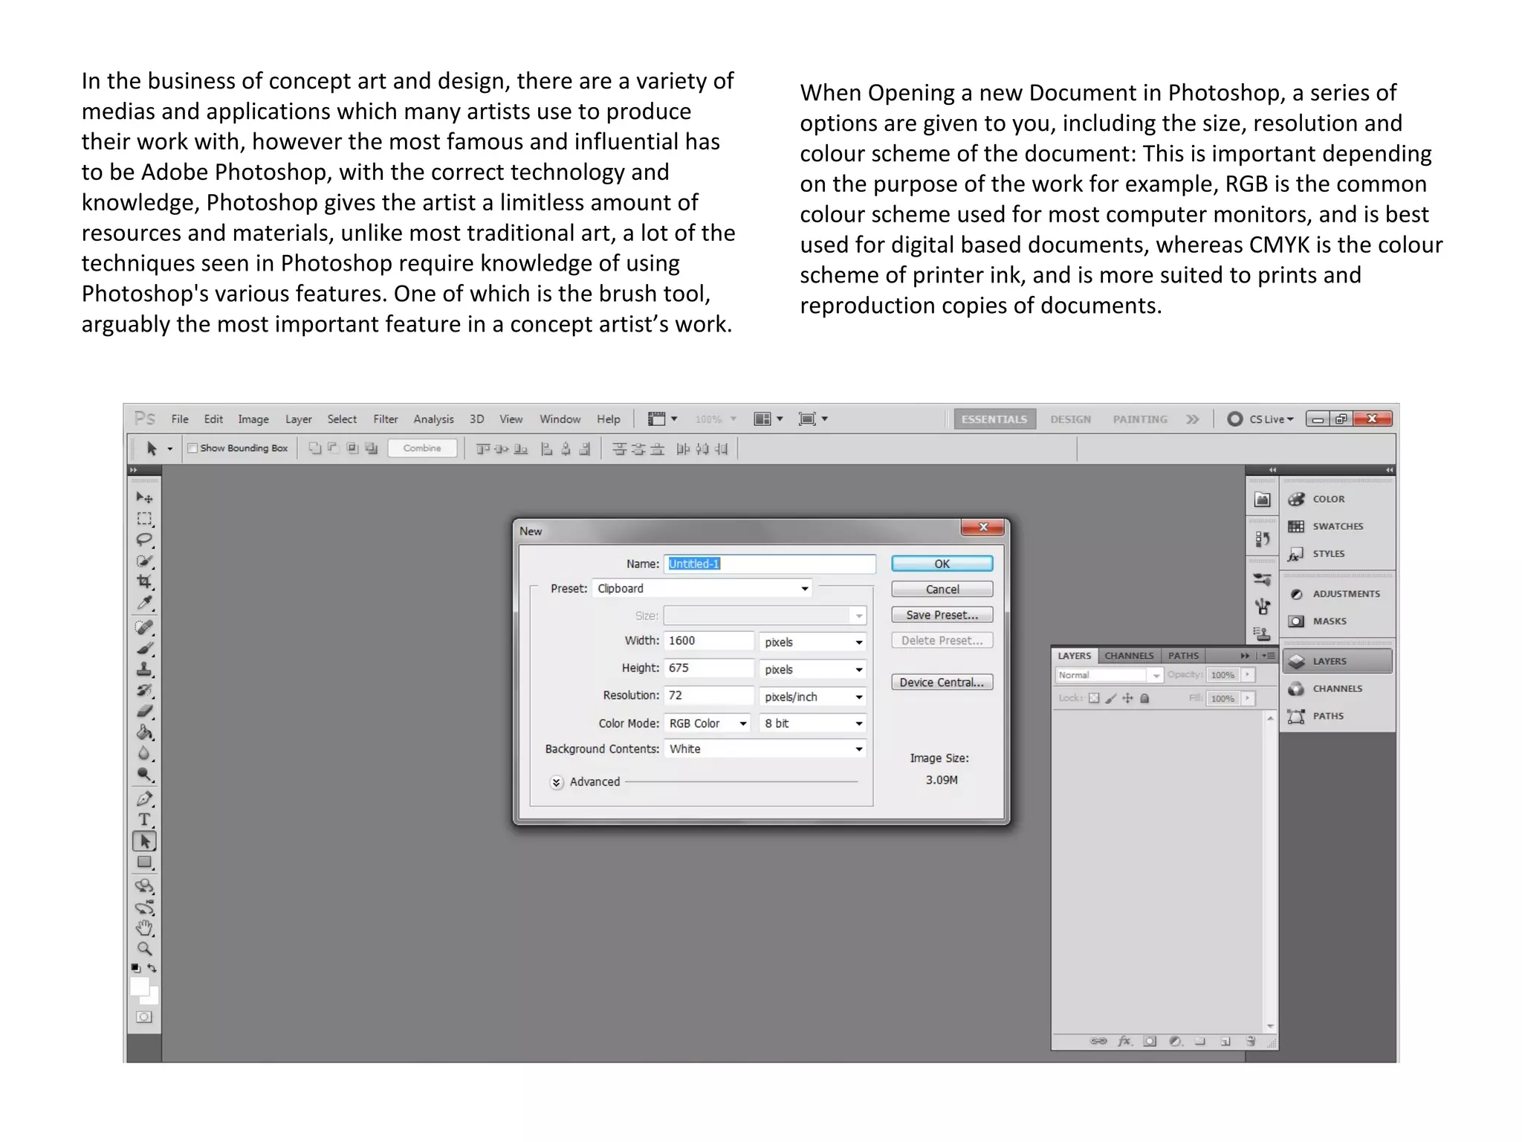This screenshot has height=1142, width=1522.
Task: Toggle lock image pixels in Layers
Action: (x=1111, y=698)
